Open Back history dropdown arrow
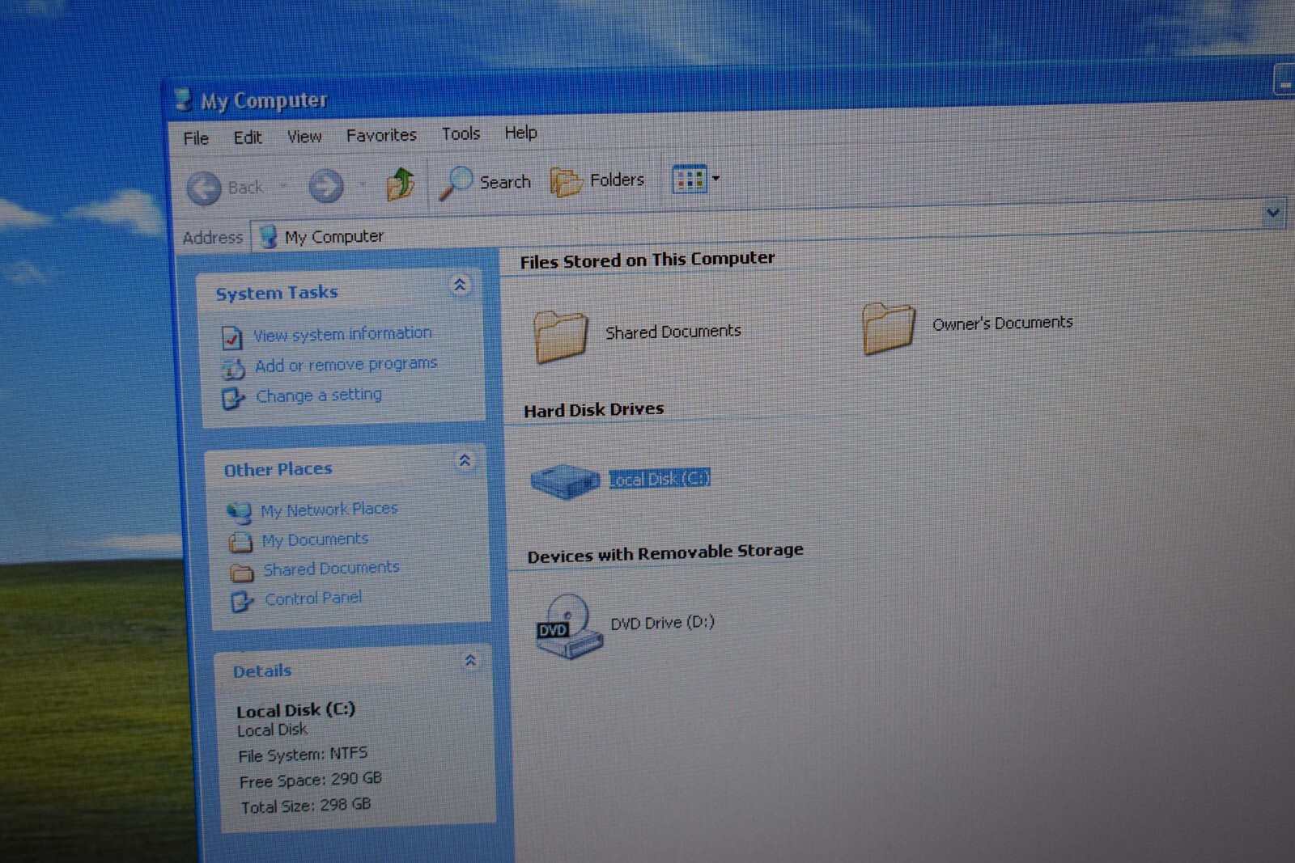 283,187
